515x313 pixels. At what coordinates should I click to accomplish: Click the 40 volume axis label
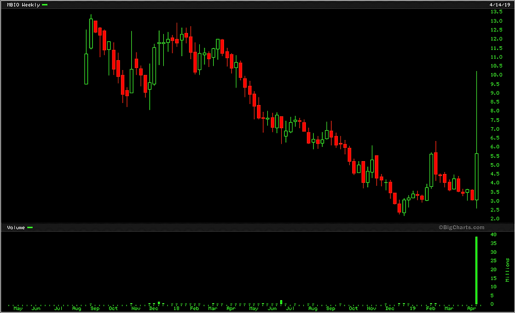pos(494,235)
